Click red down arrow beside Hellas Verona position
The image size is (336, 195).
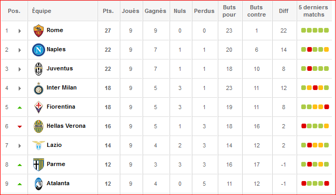click(x=20, y=127)
